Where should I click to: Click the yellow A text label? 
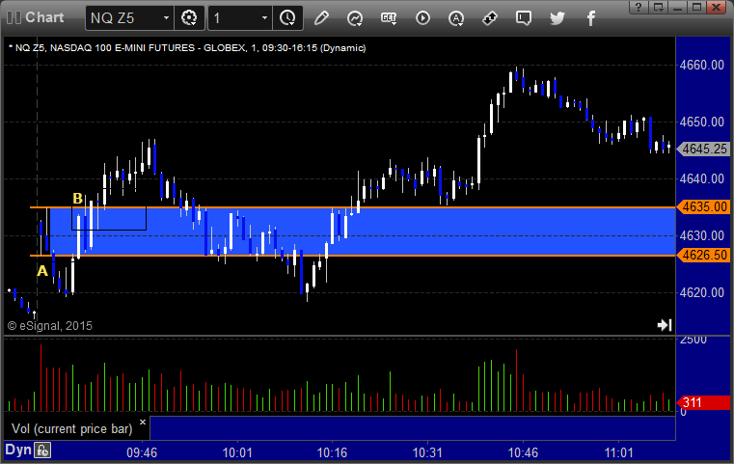pos(42,271)
